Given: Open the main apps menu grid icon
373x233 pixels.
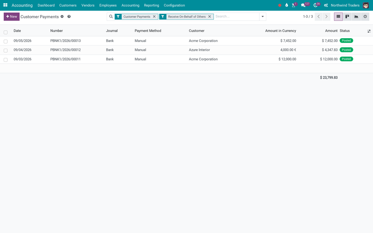Looking at the screenshot, I should 5,5.
